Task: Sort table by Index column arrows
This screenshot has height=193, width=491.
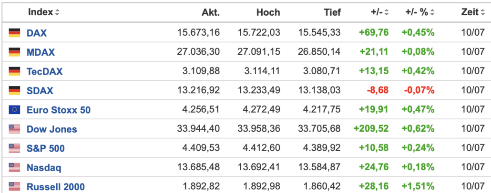Action: pos(57,12)
